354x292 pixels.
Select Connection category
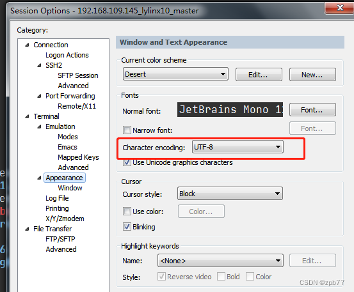tap(51, 45)
